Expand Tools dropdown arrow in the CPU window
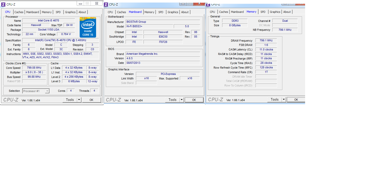This screenshot has width=381, height=172. click(79, 100)
